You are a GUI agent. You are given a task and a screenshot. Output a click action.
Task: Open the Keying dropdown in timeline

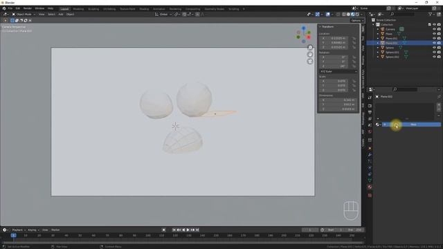33,230
